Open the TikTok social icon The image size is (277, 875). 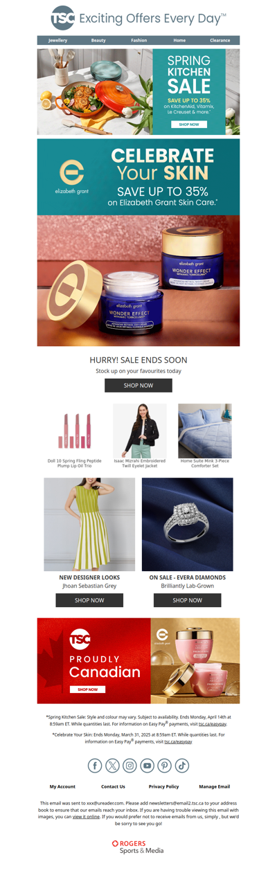[181, 766]
